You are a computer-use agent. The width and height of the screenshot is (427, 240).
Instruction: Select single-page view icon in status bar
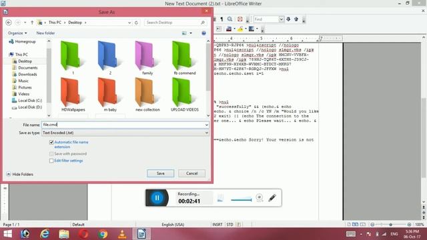[349, 225]
